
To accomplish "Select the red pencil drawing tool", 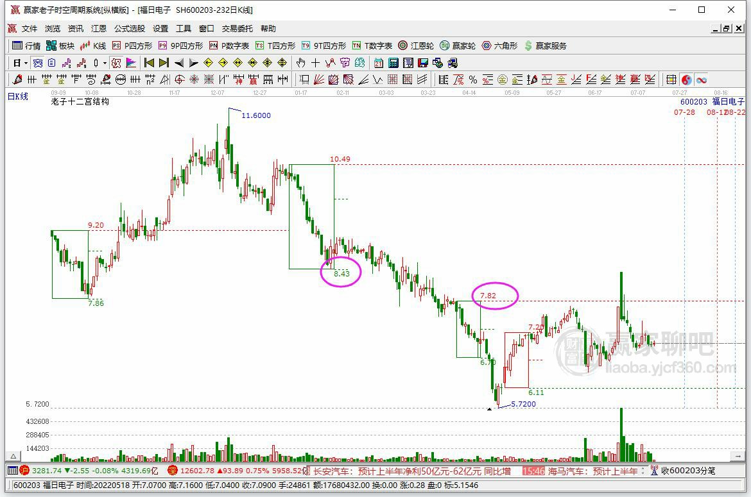I will [x=18, y=80].
